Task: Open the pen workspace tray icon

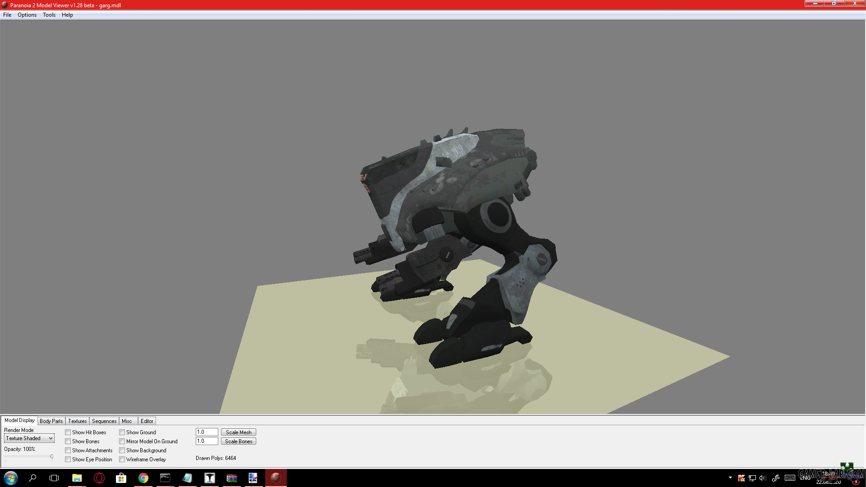Action: [x=776, y=478]
